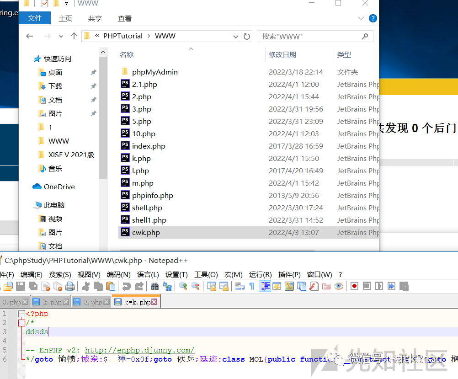
Task: Open the Replace dialog icon
Action: tap(167, 286)
